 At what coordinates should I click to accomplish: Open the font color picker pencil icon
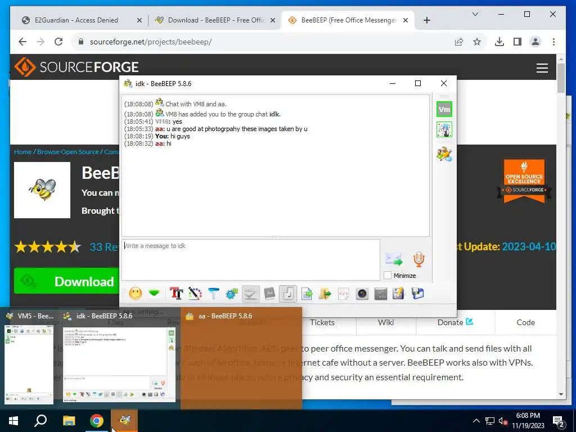tap(195, 294)
